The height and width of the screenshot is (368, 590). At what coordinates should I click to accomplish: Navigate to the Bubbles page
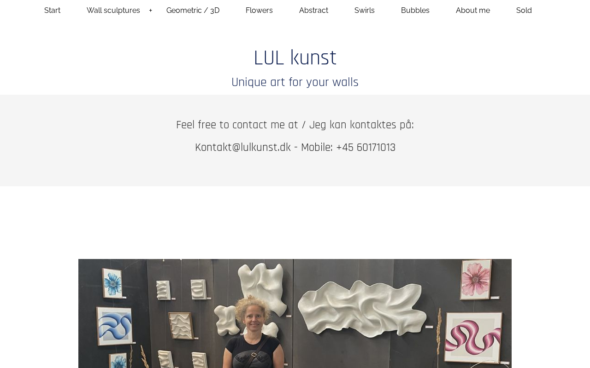point(415,11)
